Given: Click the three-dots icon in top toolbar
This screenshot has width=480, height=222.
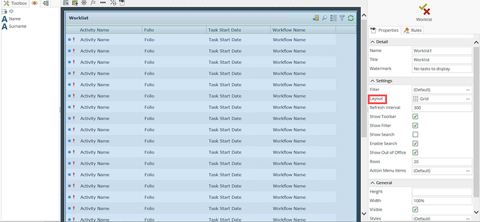Looking at the screenshot, I should pos(103,2).
